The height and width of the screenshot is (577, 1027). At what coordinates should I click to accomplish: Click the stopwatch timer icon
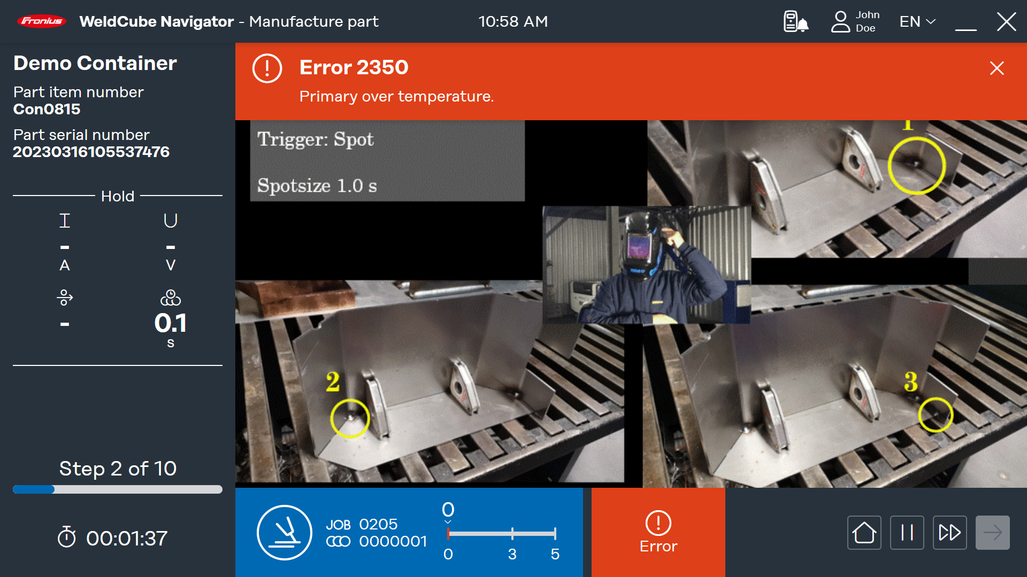tap(67, 537)
